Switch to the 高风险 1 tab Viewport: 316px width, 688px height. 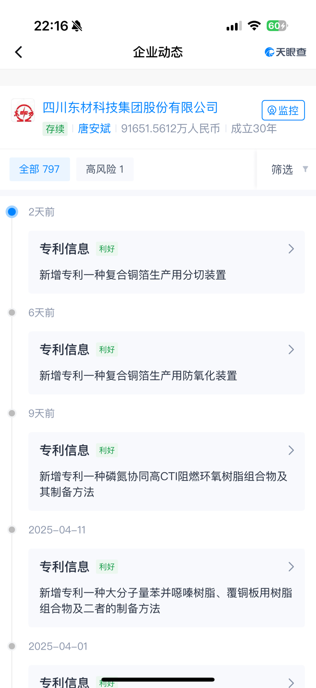pyautogui.click(x=105, y=169)
